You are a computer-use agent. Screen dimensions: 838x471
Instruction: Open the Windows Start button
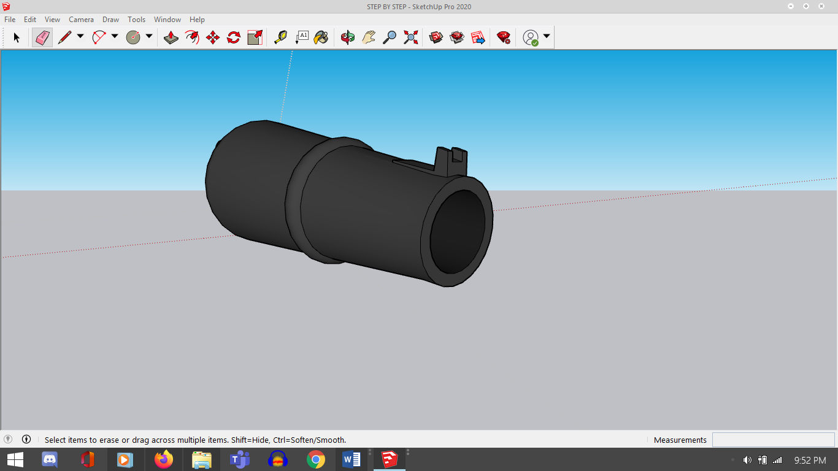(15, 459)
